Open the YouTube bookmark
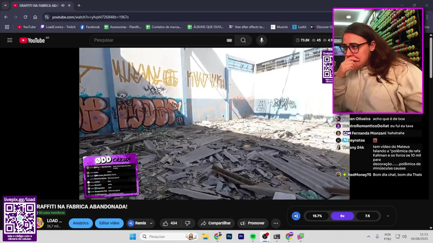The height and width of the screenshot is (243, 433). click(26, 27)
